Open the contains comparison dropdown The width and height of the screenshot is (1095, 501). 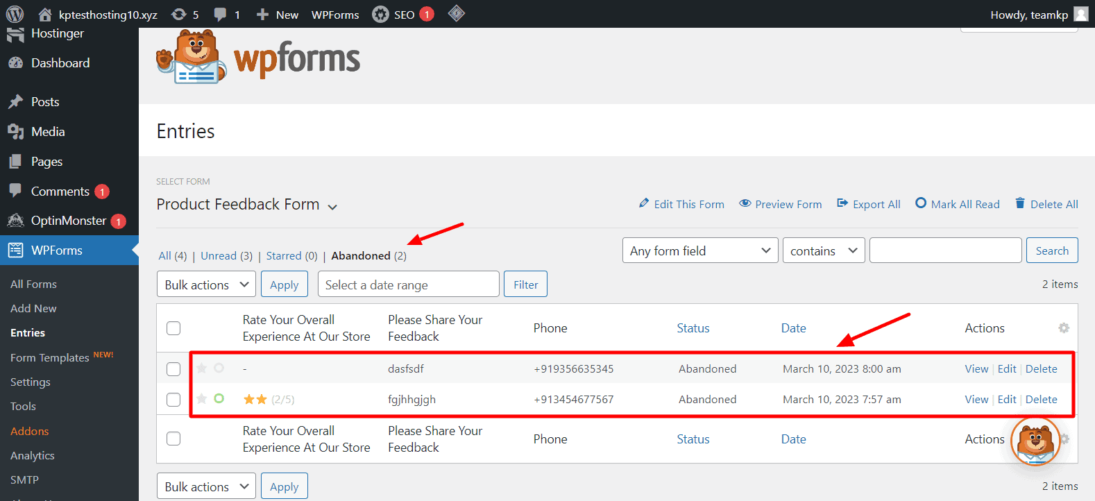pyautogui.click(x=824, y=250)
